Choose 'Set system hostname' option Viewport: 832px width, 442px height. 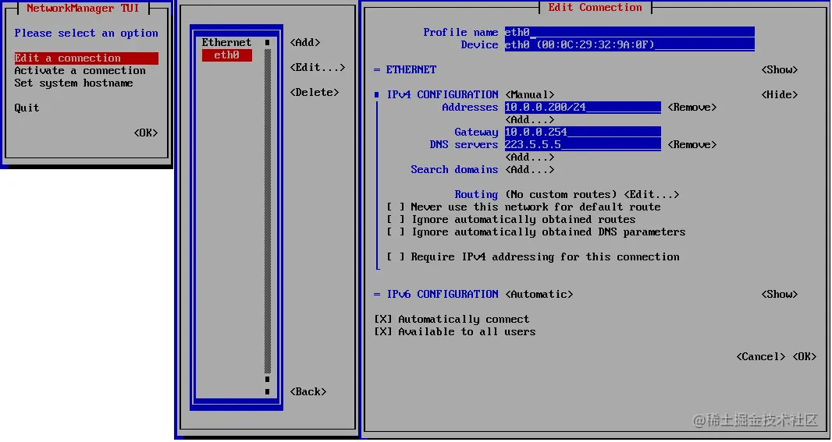[73, 83]
